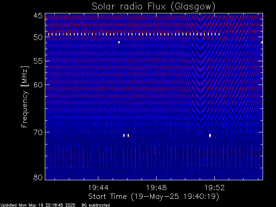Viewport: 276px width, 207px height.
Task: Click the 'BG subtracted' footer text
Action: [96, 205]
